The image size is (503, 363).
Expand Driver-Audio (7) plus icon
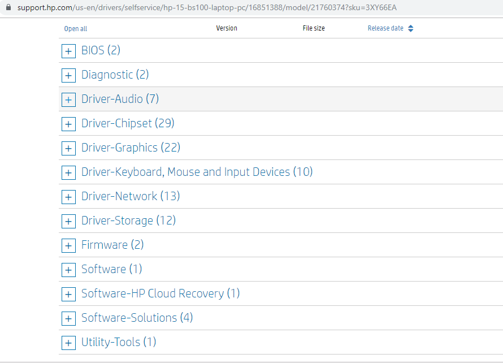coord(68,100)
